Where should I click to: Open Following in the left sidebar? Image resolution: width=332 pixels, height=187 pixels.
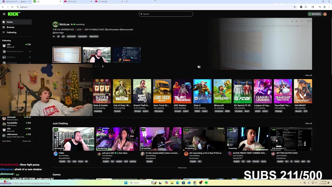pyautogui.click(x=17, y=32)
